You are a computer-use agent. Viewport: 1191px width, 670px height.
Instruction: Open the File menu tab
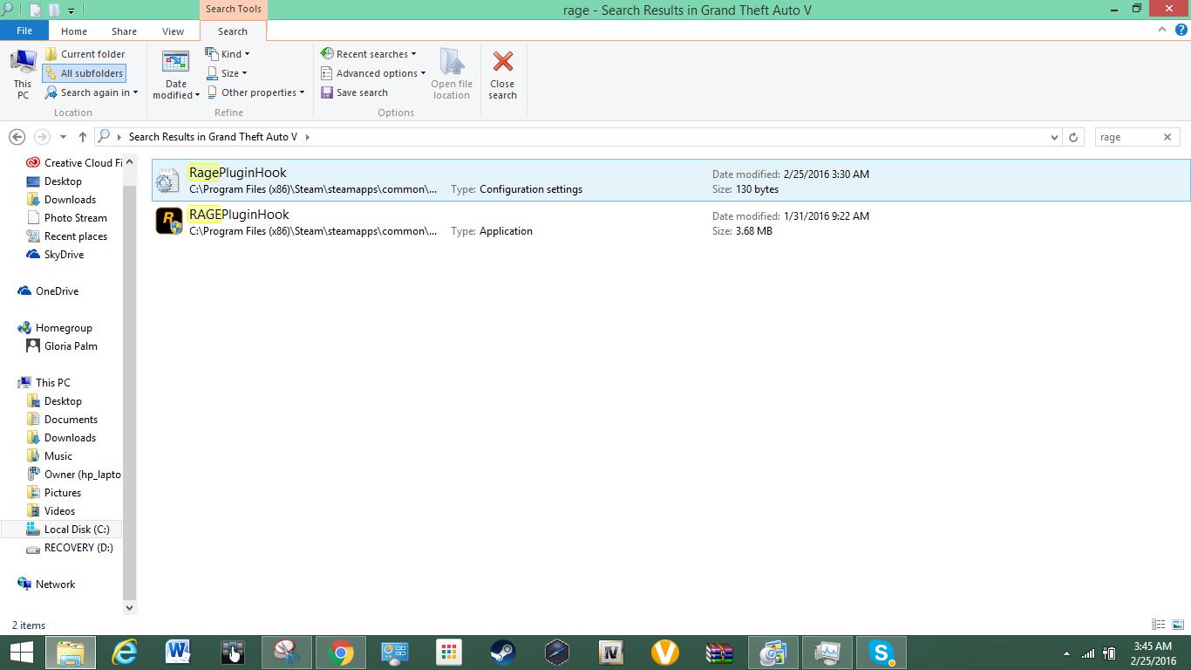click(x=24, y=31)
